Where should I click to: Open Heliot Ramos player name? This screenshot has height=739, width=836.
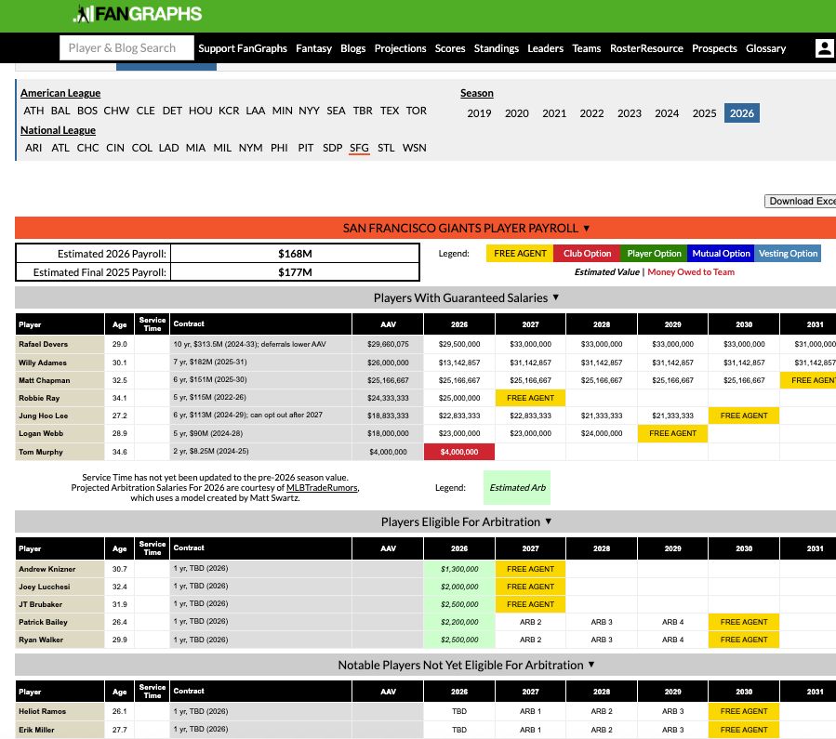click(42, 711)
